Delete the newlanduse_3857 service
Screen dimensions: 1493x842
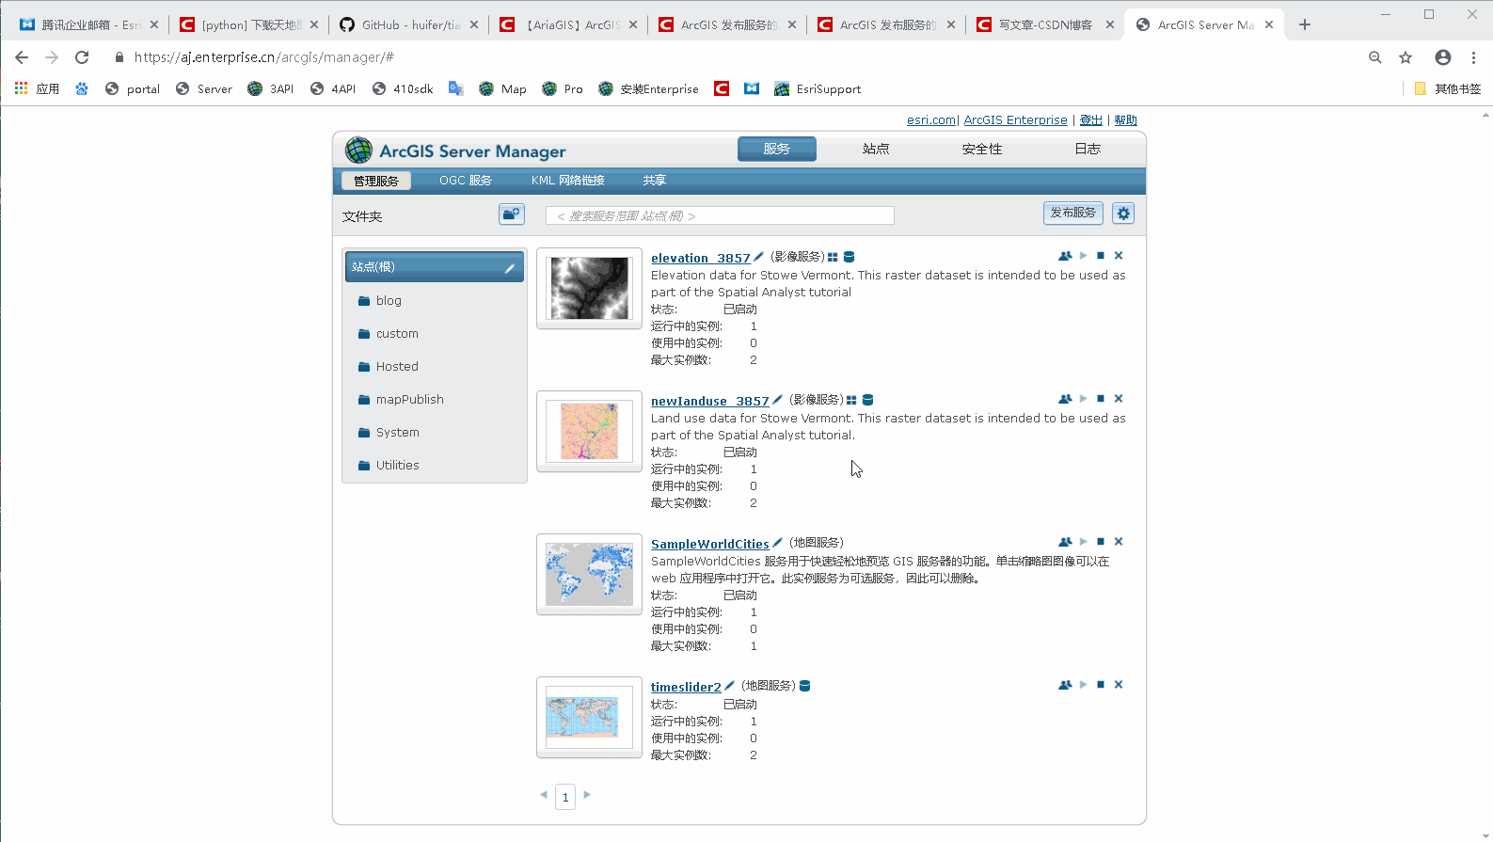(1119, 399)
